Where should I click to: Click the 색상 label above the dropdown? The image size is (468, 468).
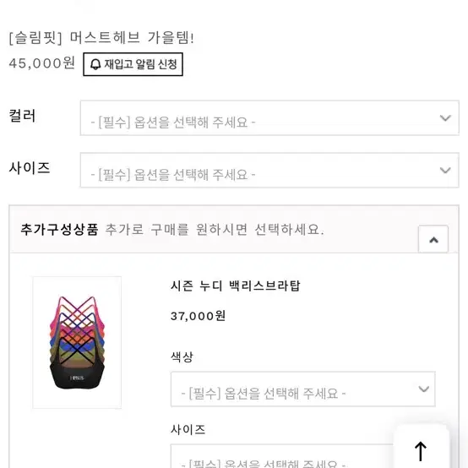(x=182, y=356)
